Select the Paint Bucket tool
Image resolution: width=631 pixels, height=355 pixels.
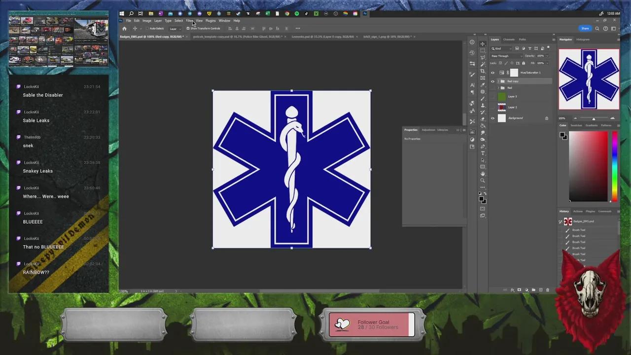(483, 126)
